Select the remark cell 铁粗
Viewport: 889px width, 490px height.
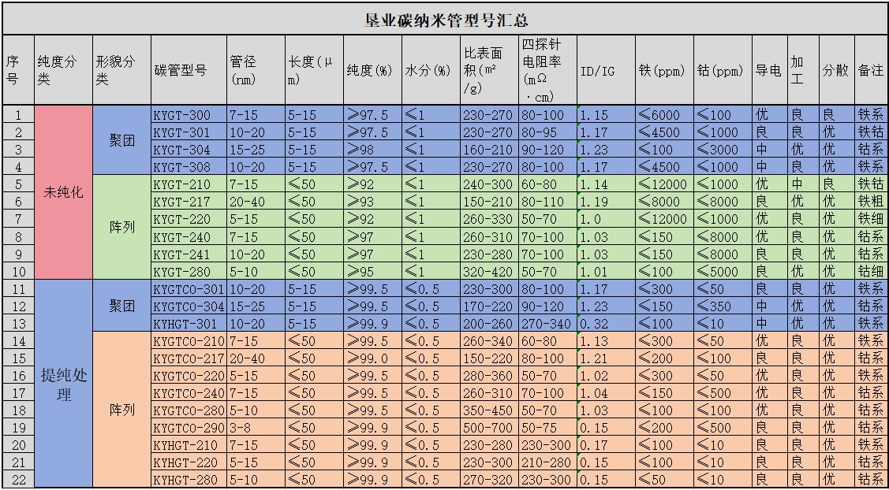tap(872, 202)
